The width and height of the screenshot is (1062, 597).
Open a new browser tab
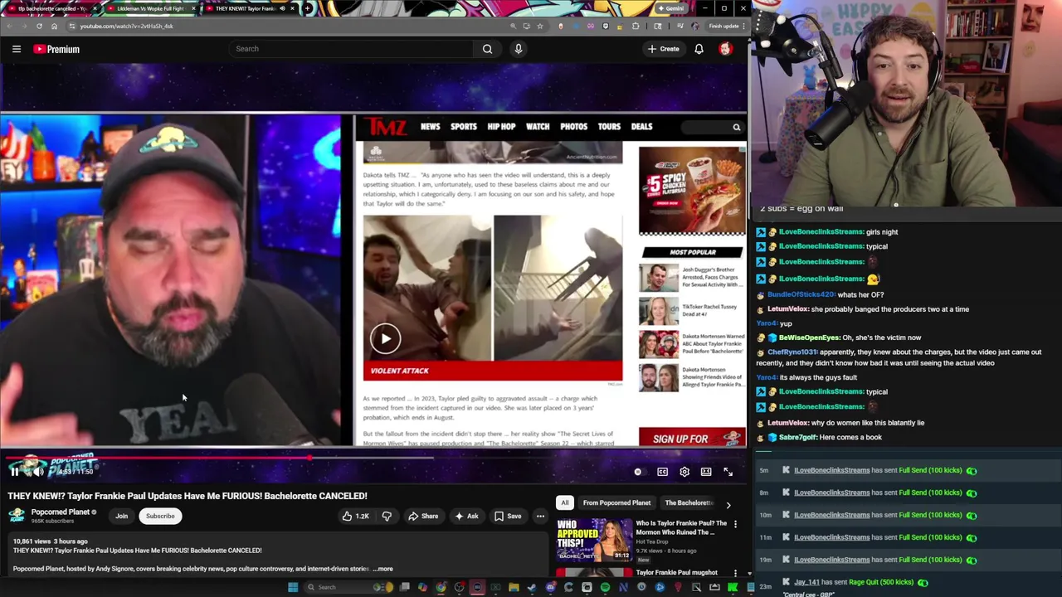308,8
